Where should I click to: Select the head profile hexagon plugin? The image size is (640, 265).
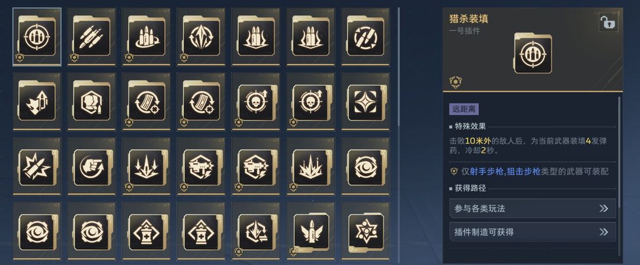91,102
